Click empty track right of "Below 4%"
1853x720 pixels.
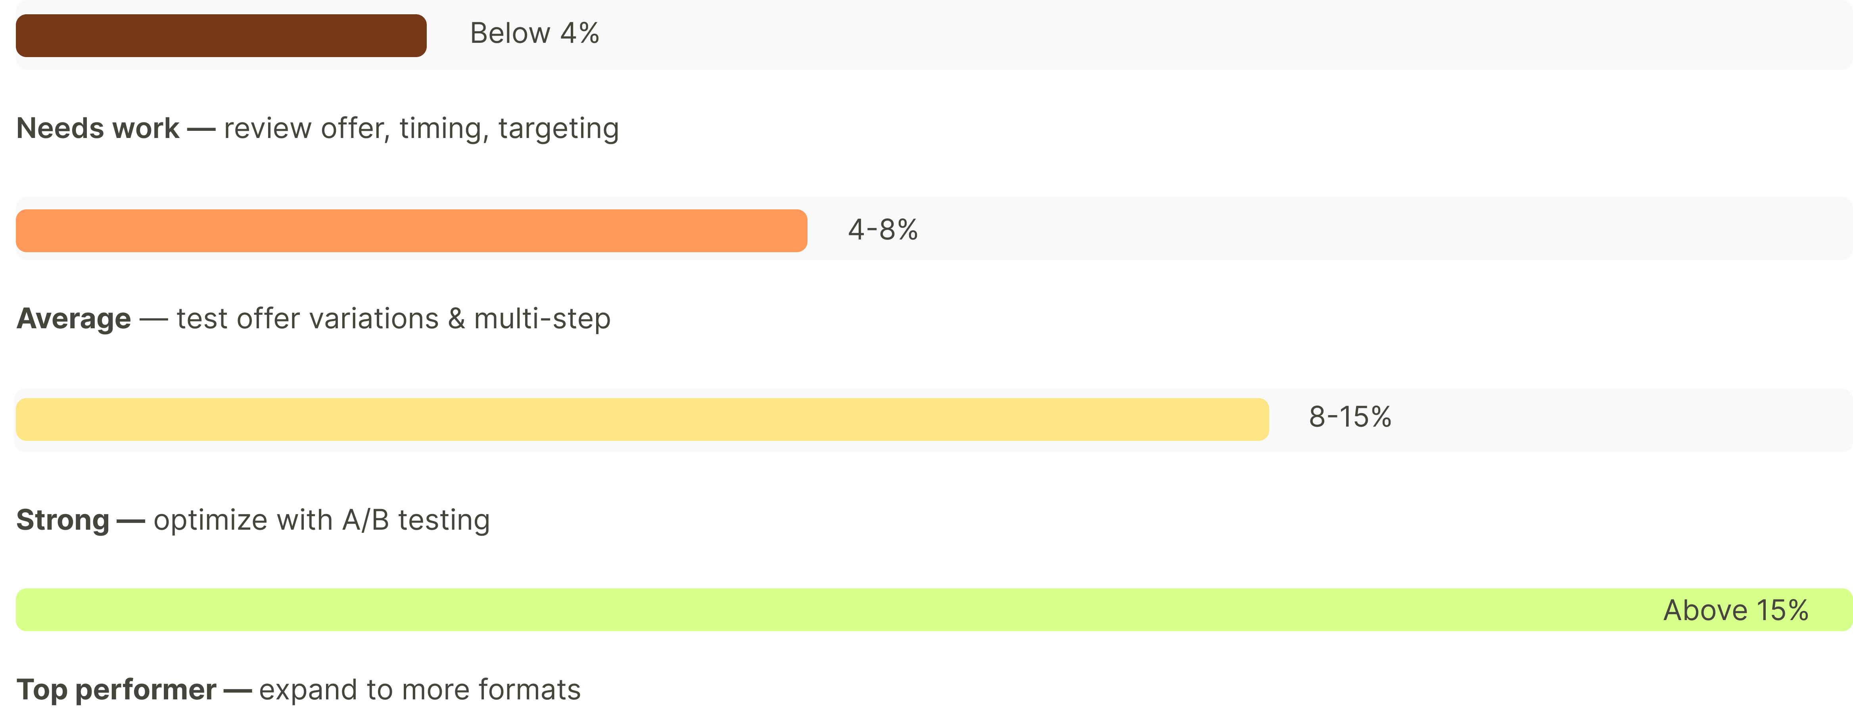point(1223,35)
